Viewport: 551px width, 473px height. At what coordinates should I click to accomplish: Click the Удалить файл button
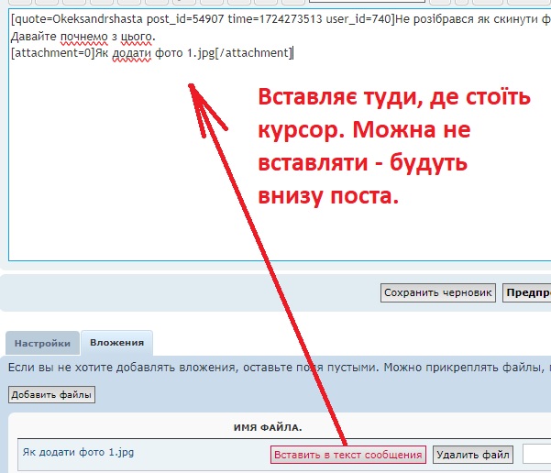click(472, 454)
